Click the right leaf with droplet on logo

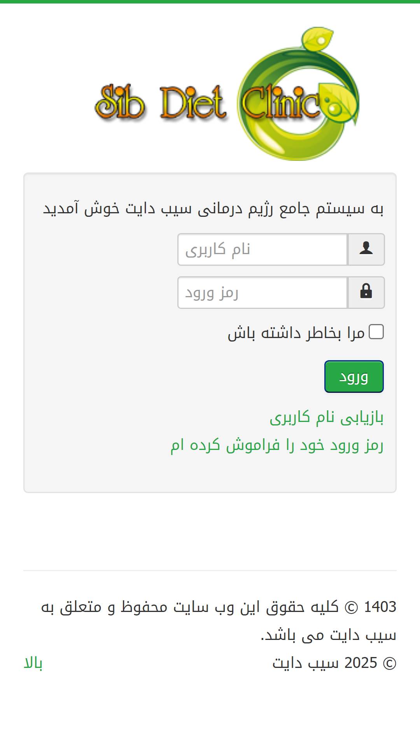pyautogui.click(x=337, y=102)
